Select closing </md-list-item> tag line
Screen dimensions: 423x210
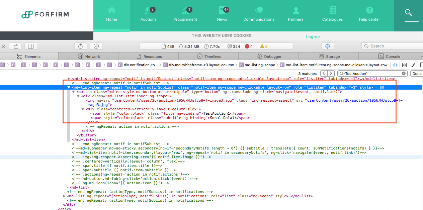pyautogui.click(x=88, y=139)
